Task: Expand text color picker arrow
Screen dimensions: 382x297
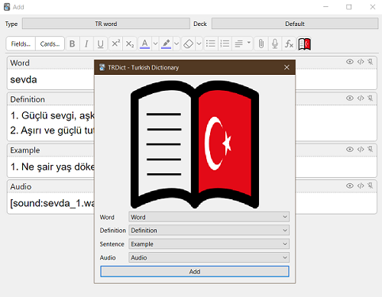Action: 155,44
